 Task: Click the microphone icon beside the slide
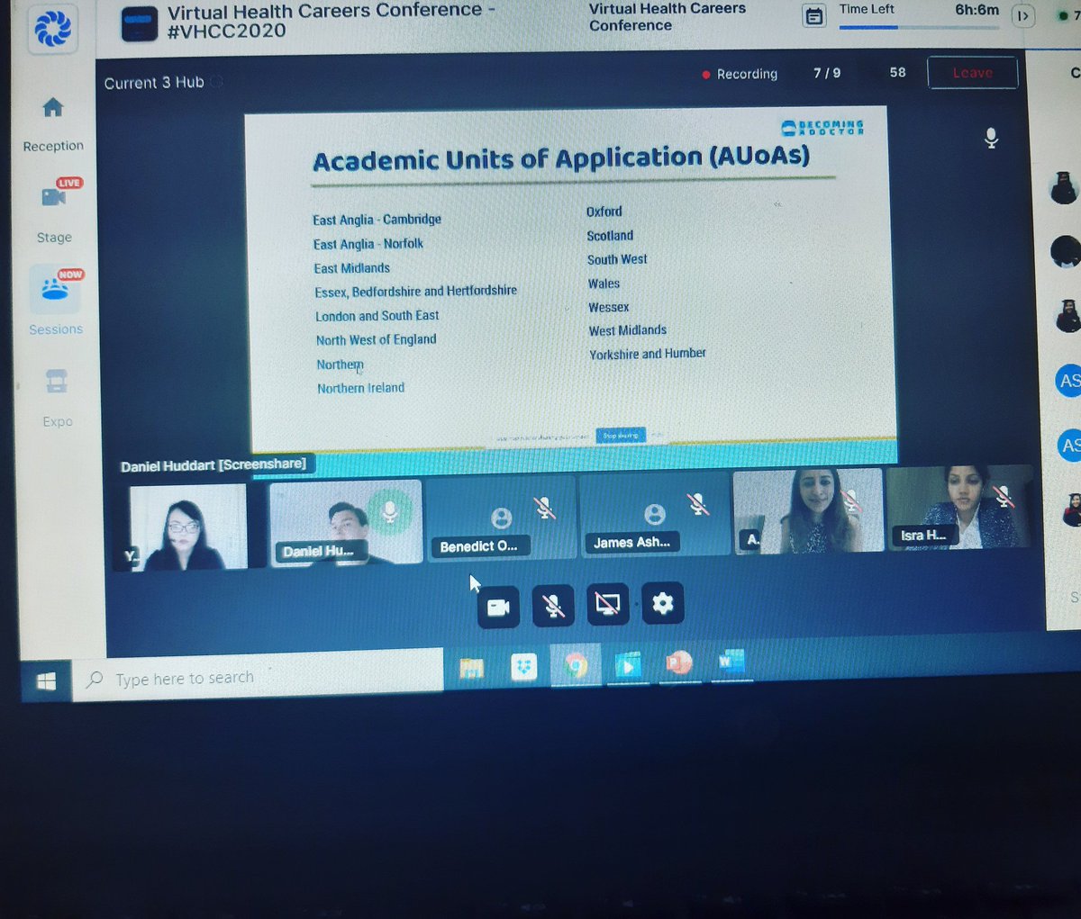click(x=991, y=138)
